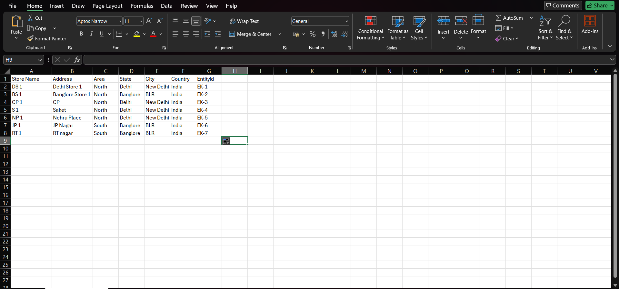Image resolution: width=619 pixels, height=289 pixels.
Task: Click the Percent Style icon
Action: tap(312, 34)
